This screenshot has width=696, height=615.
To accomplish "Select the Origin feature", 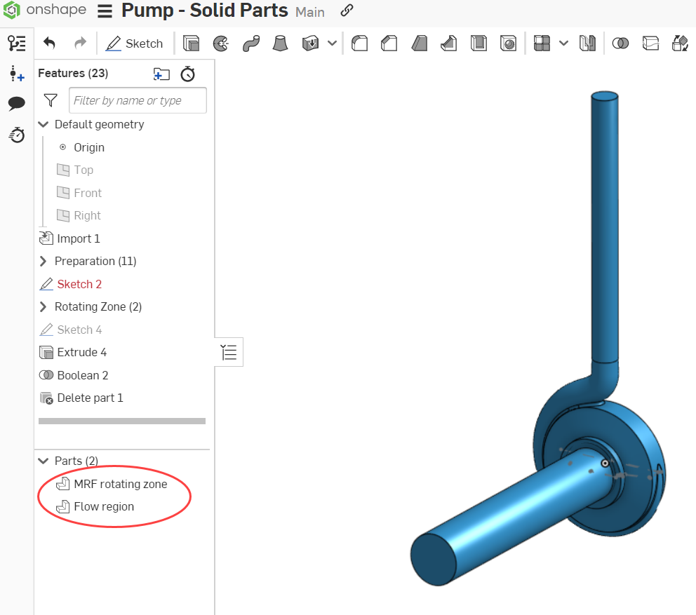I will pos(89,147).
